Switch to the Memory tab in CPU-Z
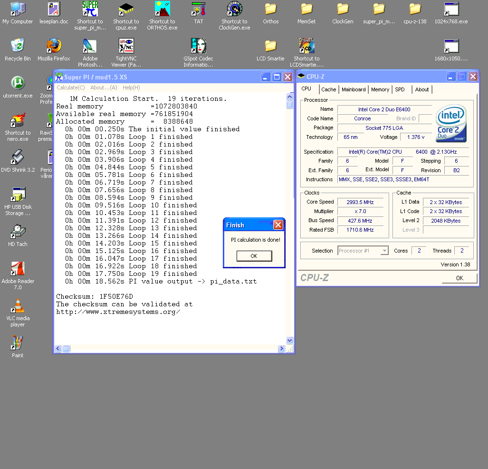The height and width of the screenshot is (469, 488). click(380, 89)
